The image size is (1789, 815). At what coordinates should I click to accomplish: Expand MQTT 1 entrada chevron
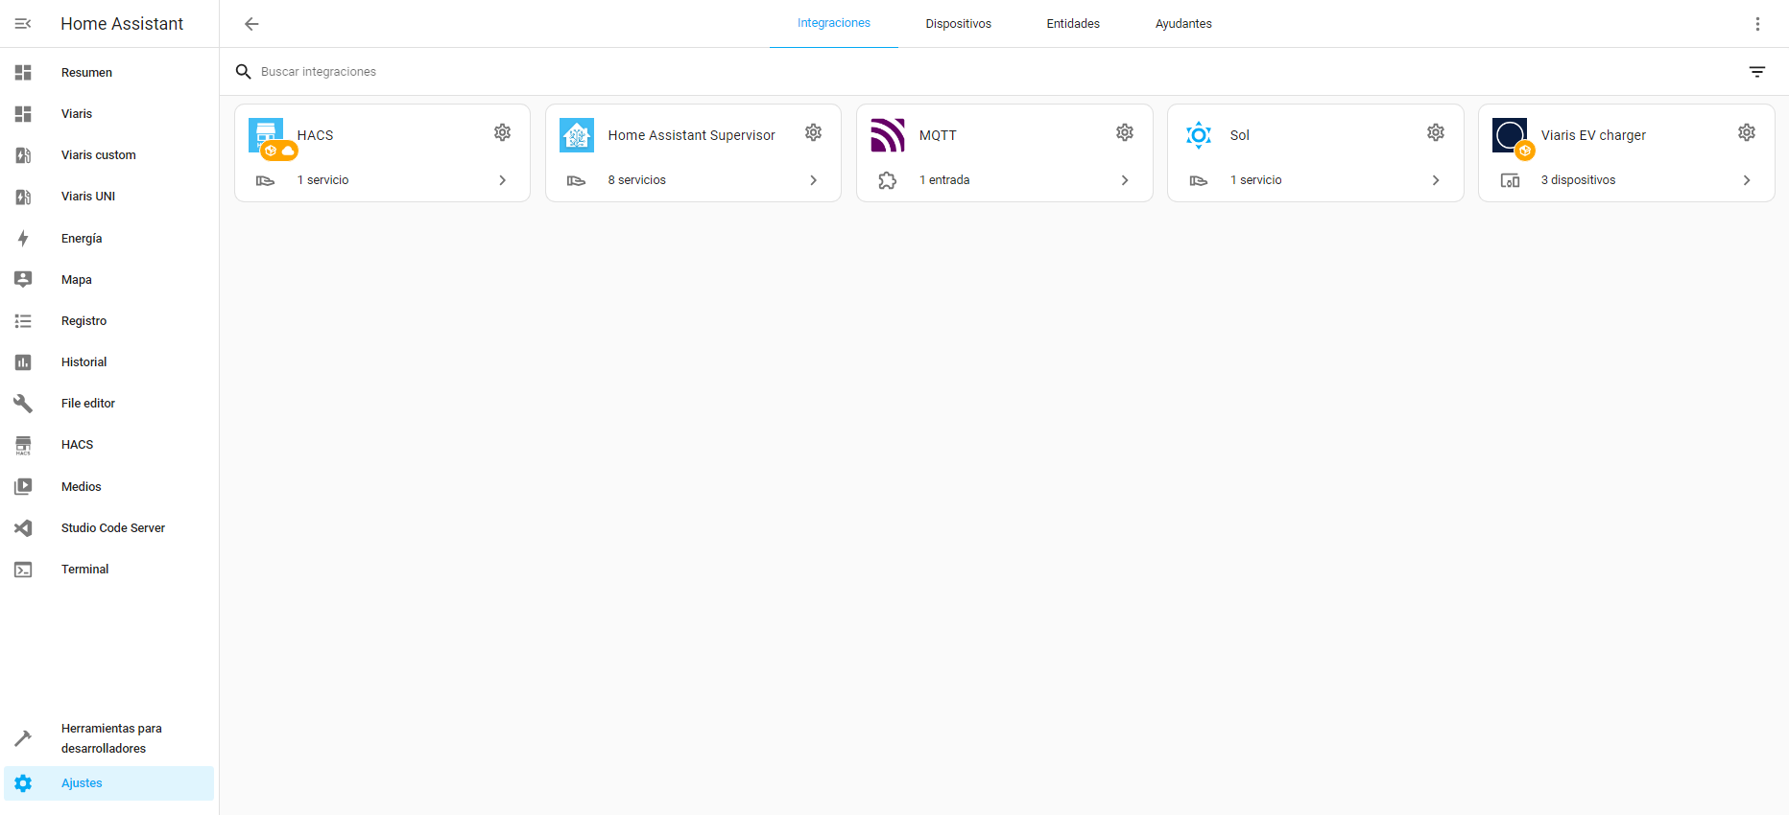1125,180
